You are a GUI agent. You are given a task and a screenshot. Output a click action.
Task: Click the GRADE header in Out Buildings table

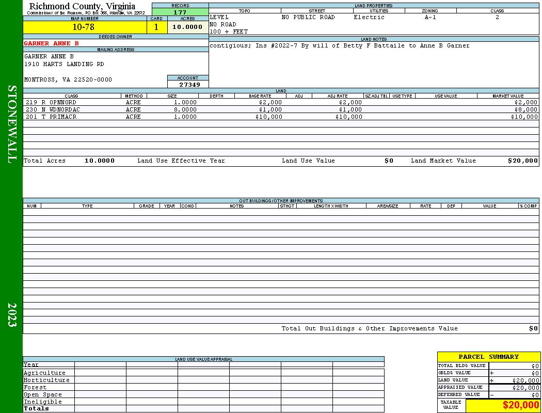point(147,205)
